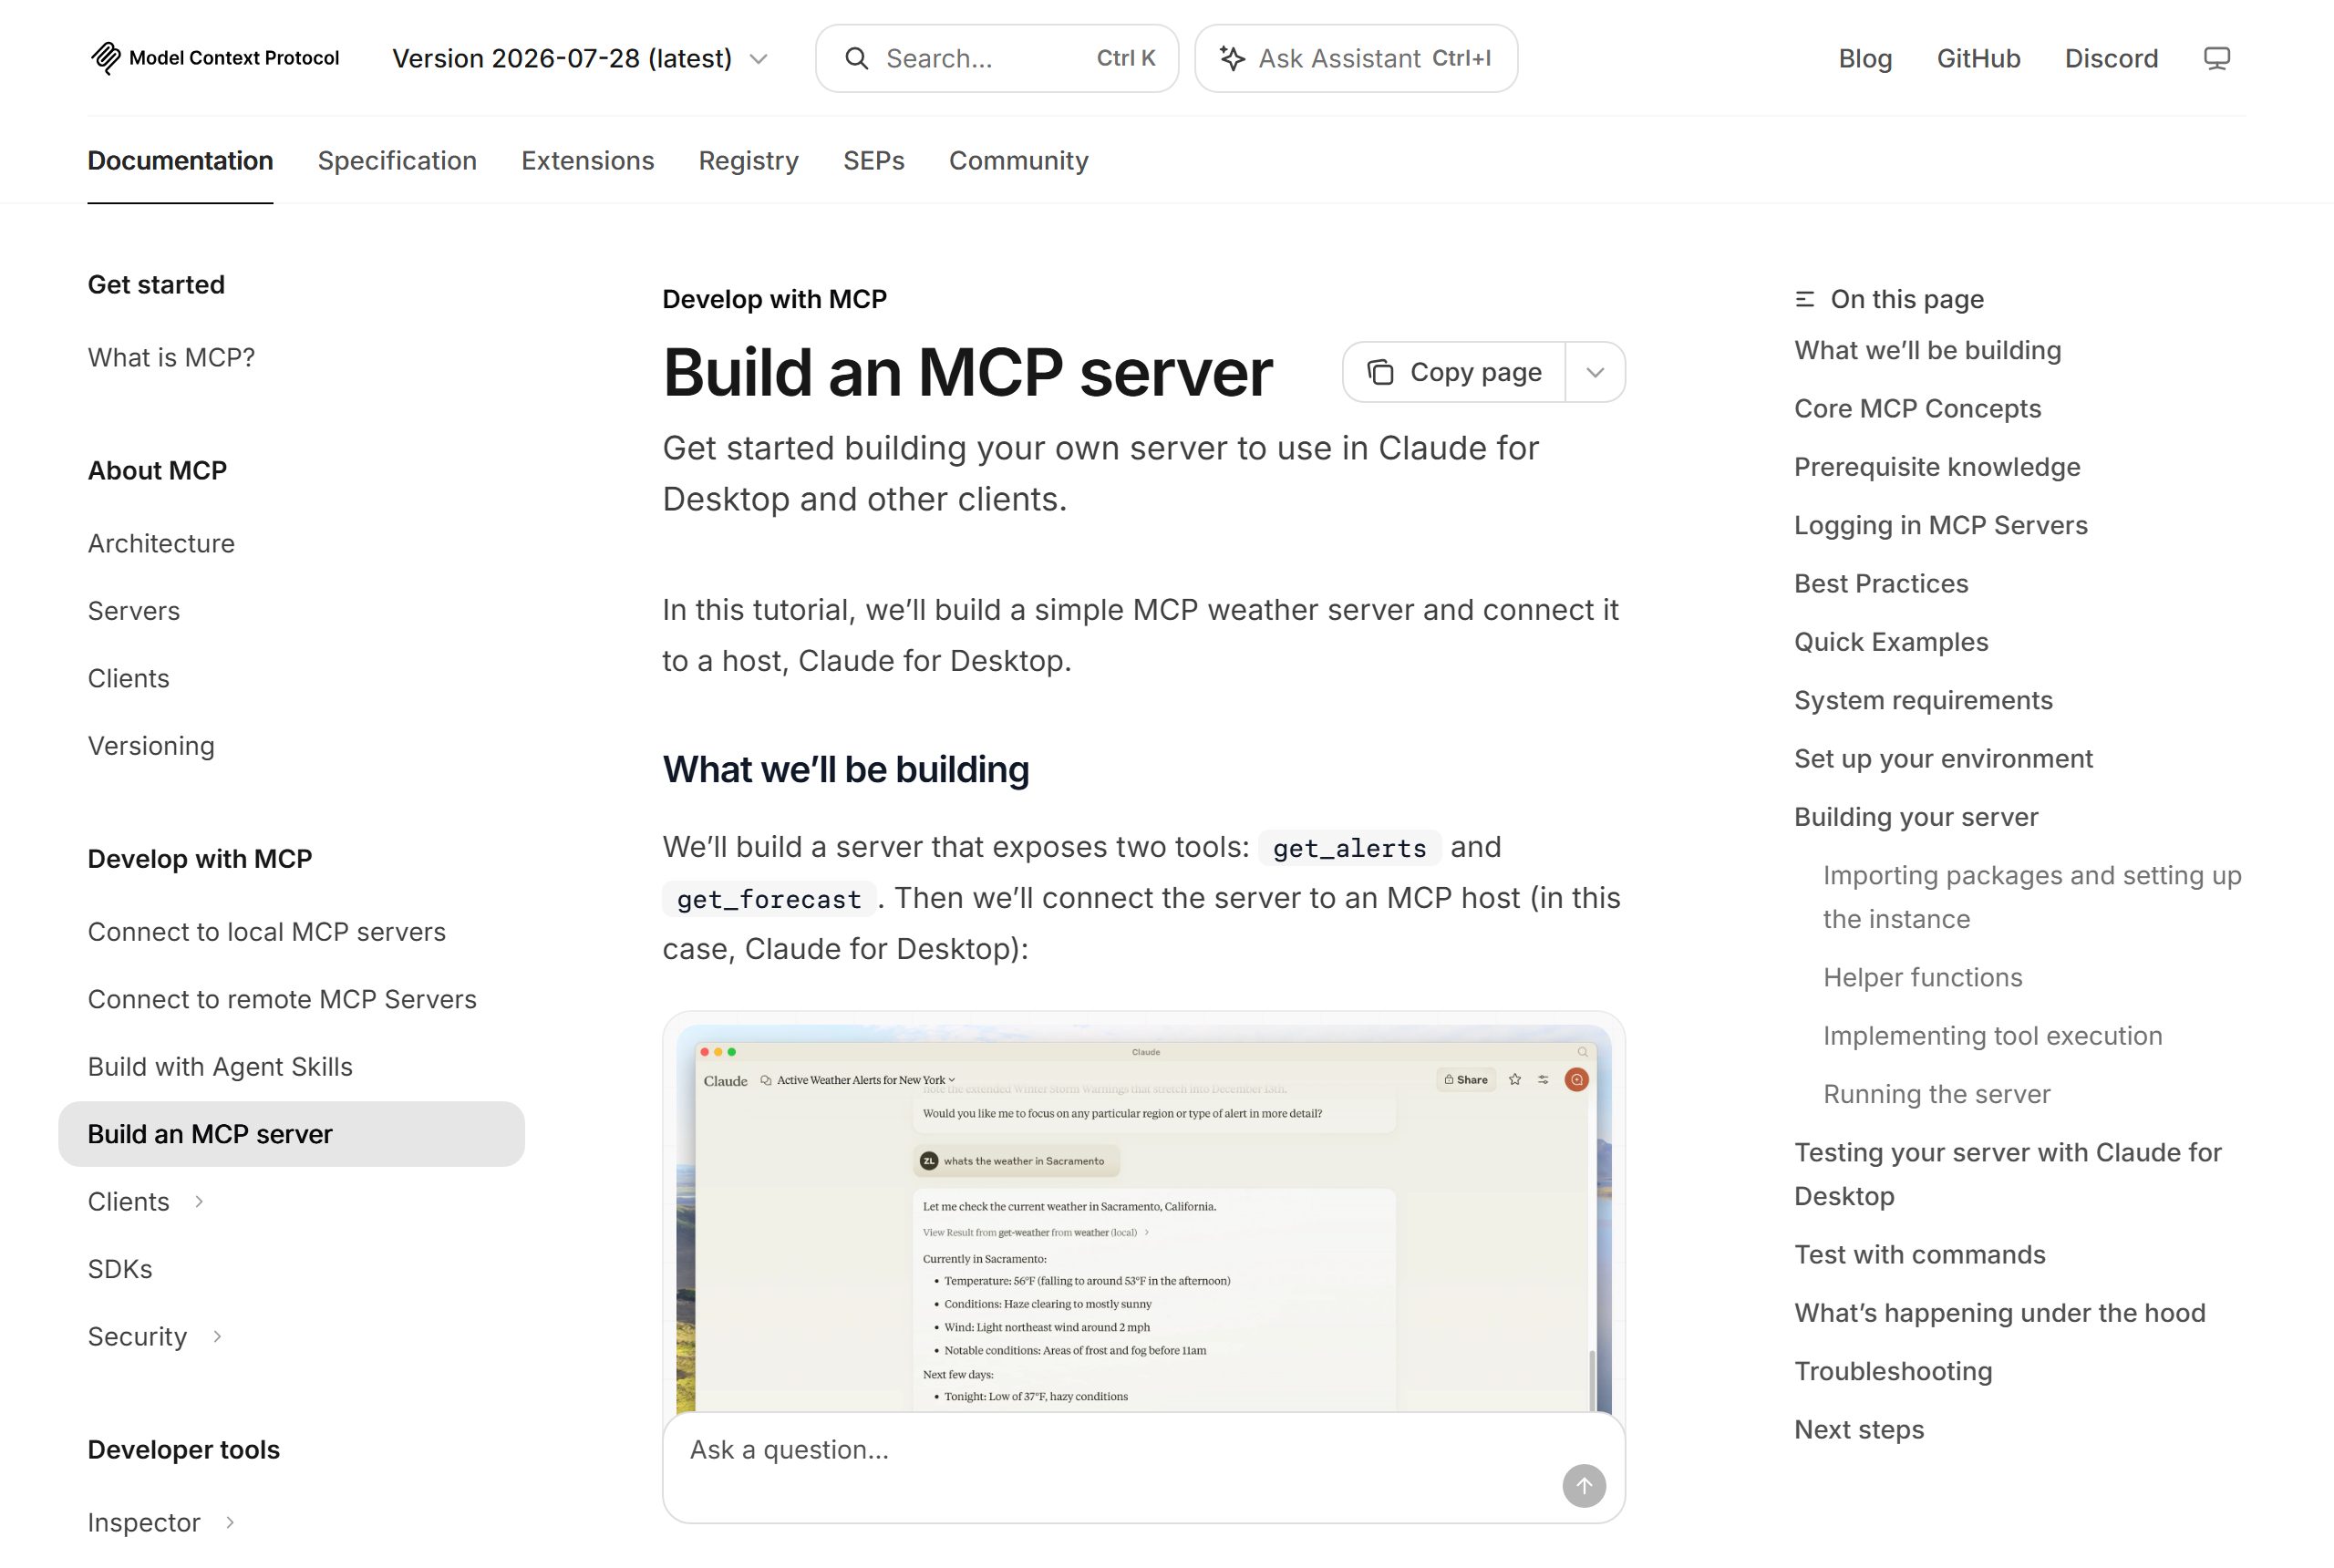Image resolution: width=2334 pixels, height=1568 pixels.
Task: Open the Registry tab
Action: 748,160
